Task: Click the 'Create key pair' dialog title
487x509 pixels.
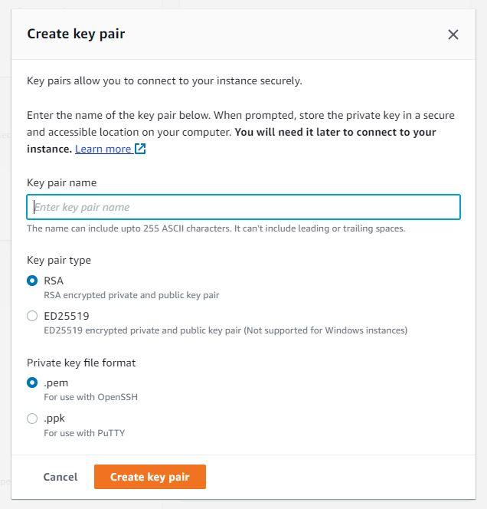Action: (x=76, y=34)
